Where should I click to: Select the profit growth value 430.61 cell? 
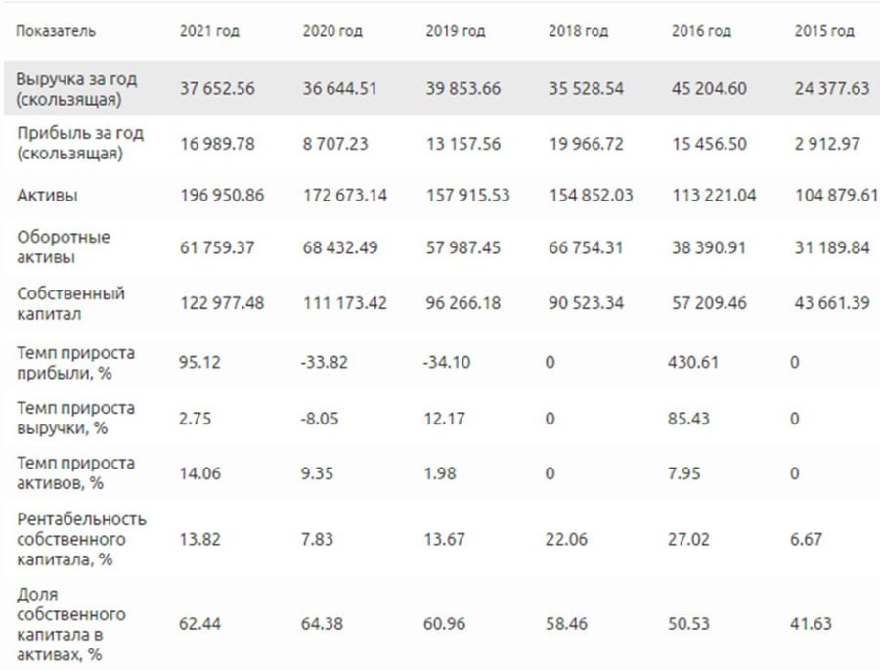click(695, 363)
